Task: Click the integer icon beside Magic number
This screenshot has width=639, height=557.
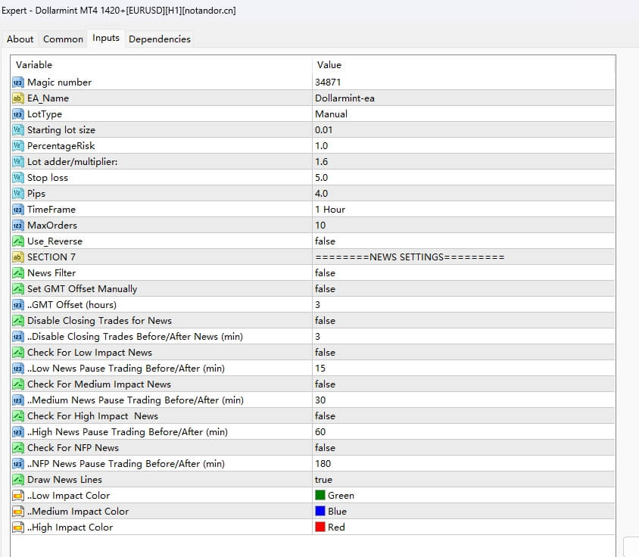Action: tap(18, 82)
